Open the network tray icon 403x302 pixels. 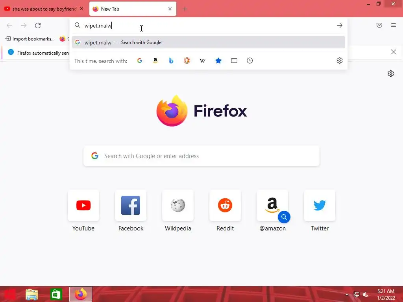point(356,294)
